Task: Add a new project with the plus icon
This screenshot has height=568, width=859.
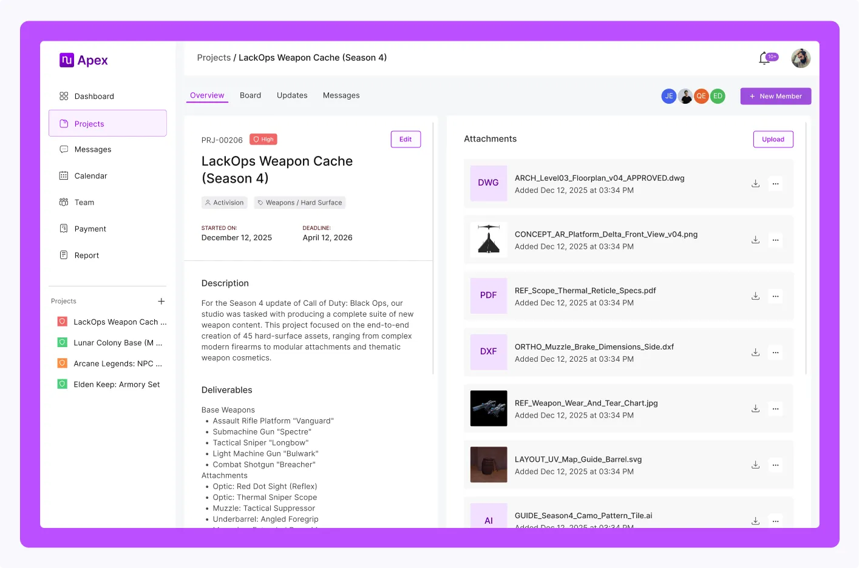Action: coord(161,302)
